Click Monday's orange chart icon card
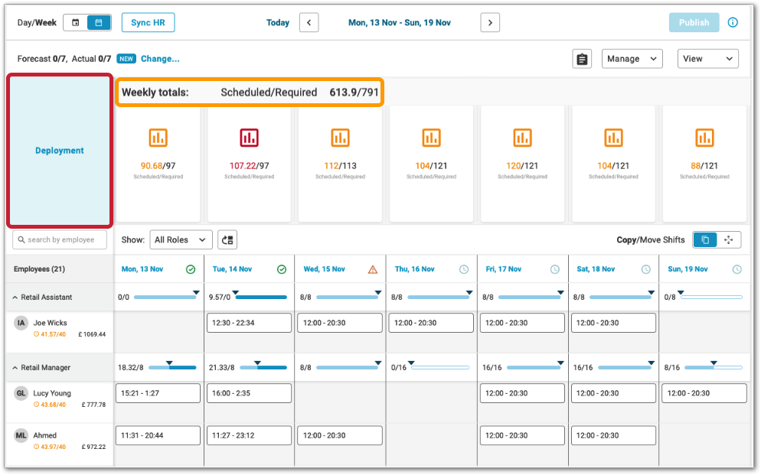761x475 pixels. click(x=158, y=138)
